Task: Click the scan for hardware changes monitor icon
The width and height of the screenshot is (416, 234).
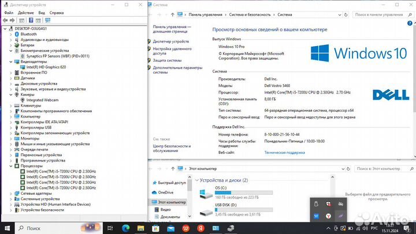Action: click(48, 20)
